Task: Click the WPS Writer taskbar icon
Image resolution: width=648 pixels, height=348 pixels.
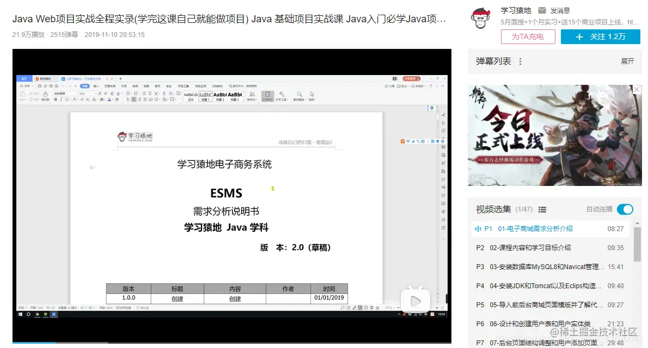Action: [54, 314]
